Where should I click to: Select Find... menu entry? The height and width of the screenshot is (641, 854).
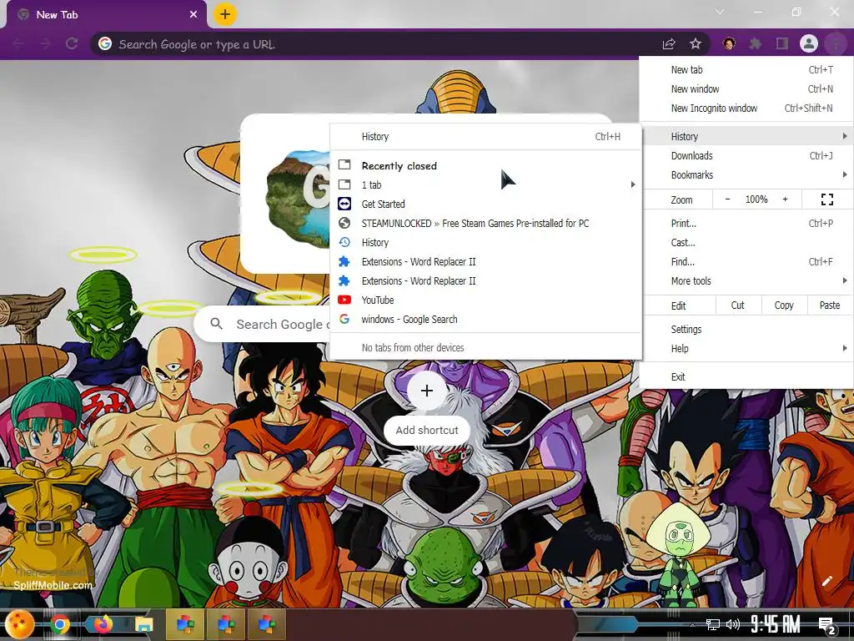point(746,261)
